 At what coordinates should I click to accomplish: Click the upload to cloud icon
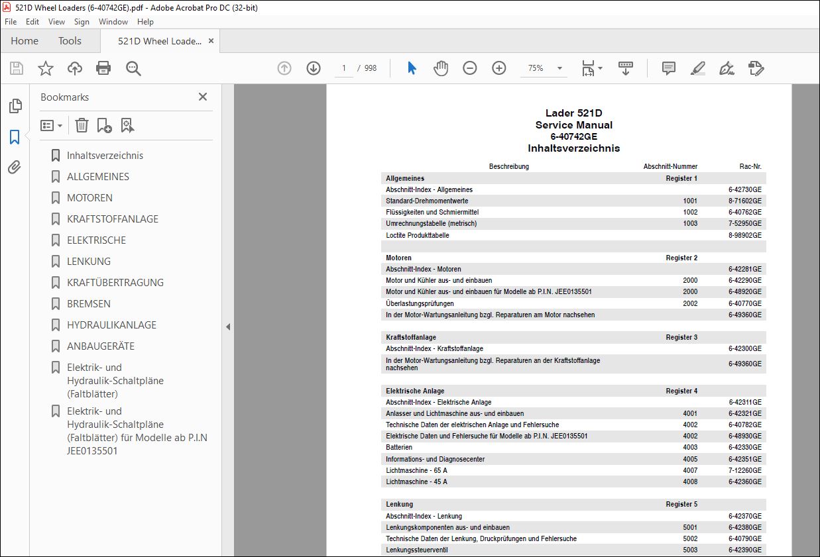tap(75, 68)
